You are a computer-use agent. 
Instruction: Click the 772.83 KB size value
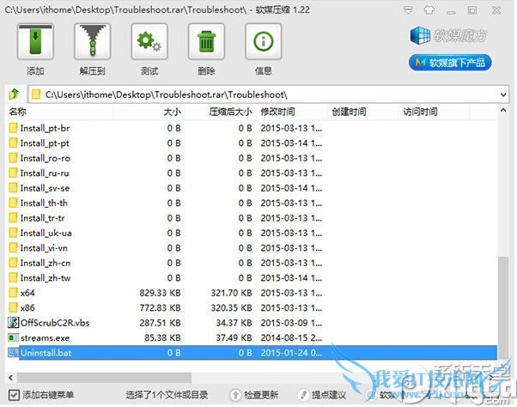[x=160, y=307]
